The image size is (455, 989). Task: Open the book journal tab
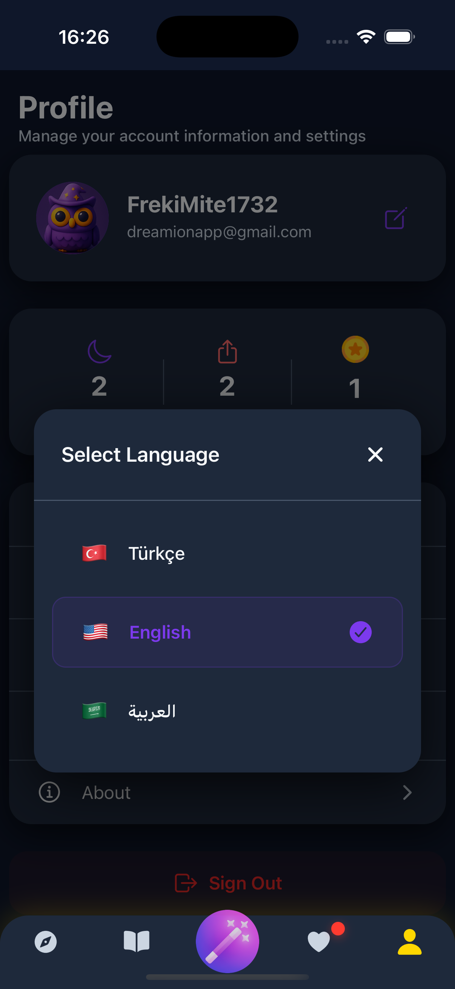(x=136, y=941)
